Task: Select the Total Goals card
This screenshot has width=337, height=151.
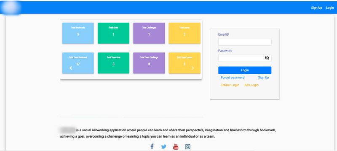Action: click(x=113, y=33)
